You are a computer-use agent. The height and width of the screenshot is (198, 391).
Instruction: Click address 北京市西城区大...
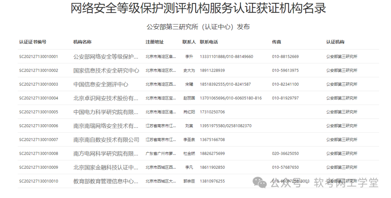click(x=161, y=181)
